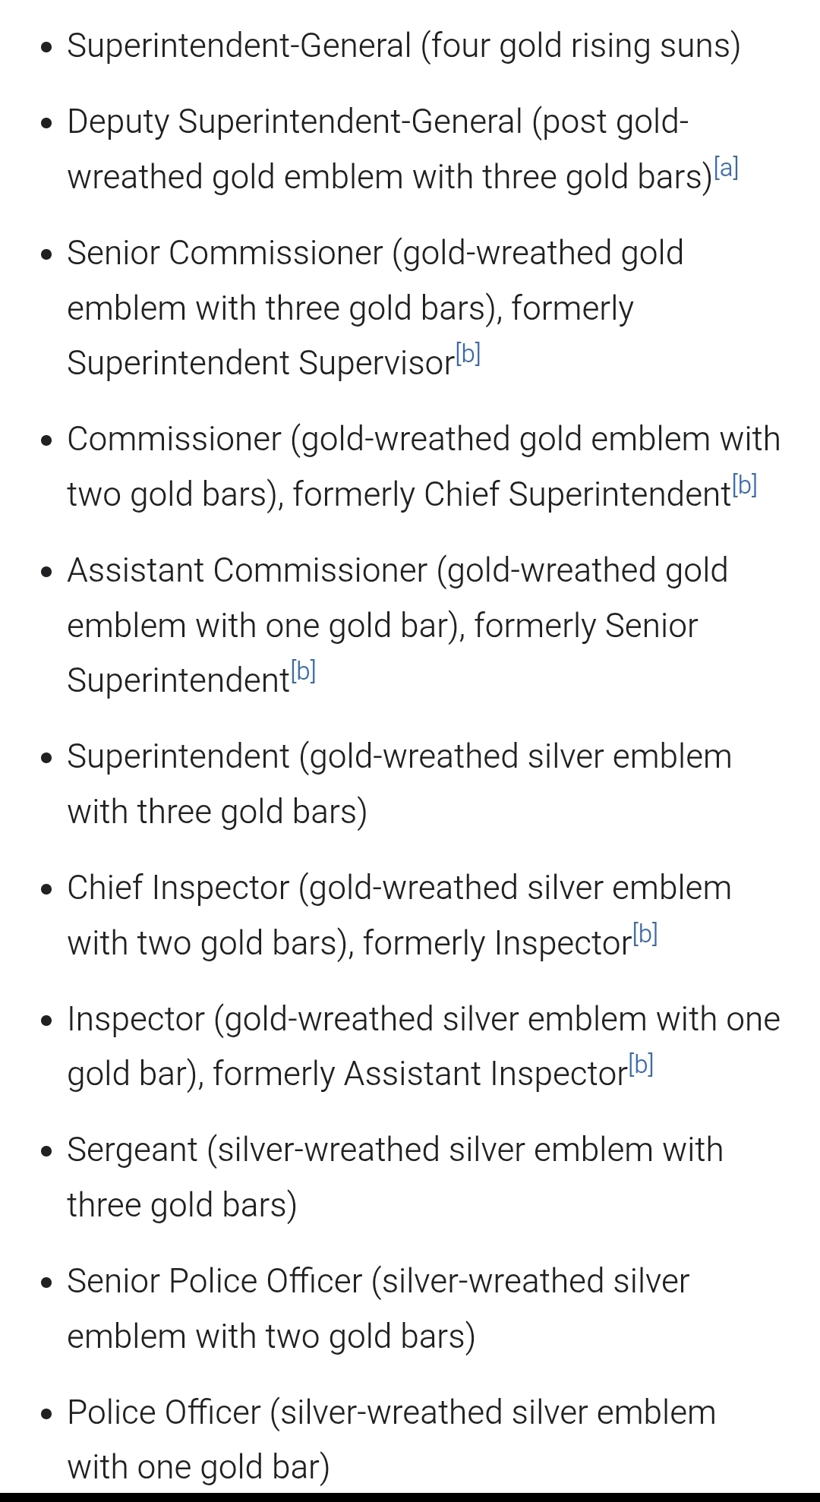Click the 'Superintendent-General' rank name
Image resolution: width=820 pixels, height=1502 pixels.
[x=238, y=46]
